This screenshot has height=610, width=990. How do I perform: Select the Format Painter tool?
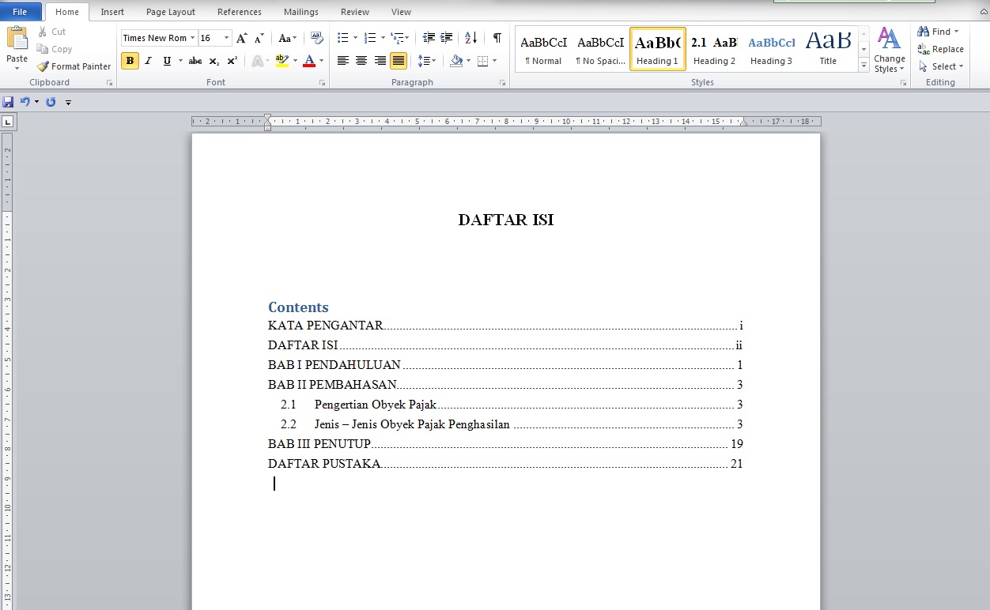click(x=74, y=66)
